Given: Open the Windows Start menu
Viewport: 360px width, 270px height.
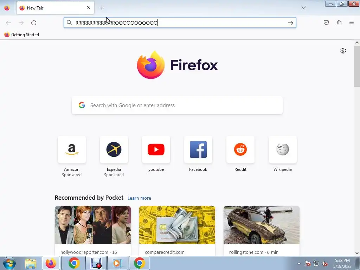Looking at the screenshot, I should 9,263.
